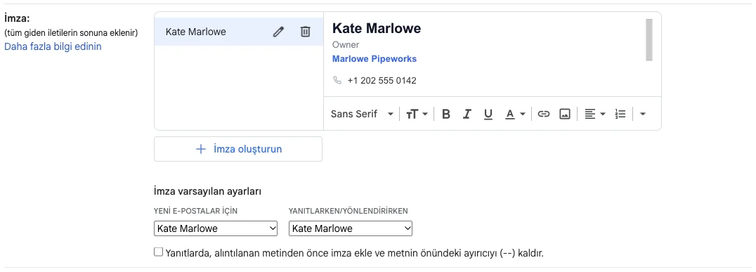Enable signature before quoted text checkbox

coord(158,252)
